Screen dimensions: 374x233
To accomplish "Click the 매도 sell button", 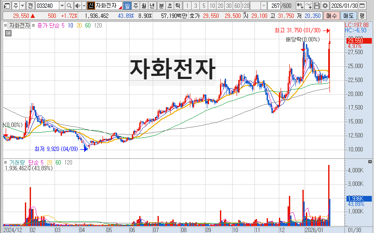I will pos(348,16).
